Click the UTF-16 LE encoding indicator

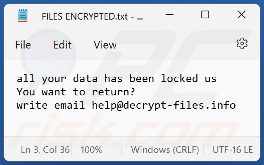pos(233,150)
